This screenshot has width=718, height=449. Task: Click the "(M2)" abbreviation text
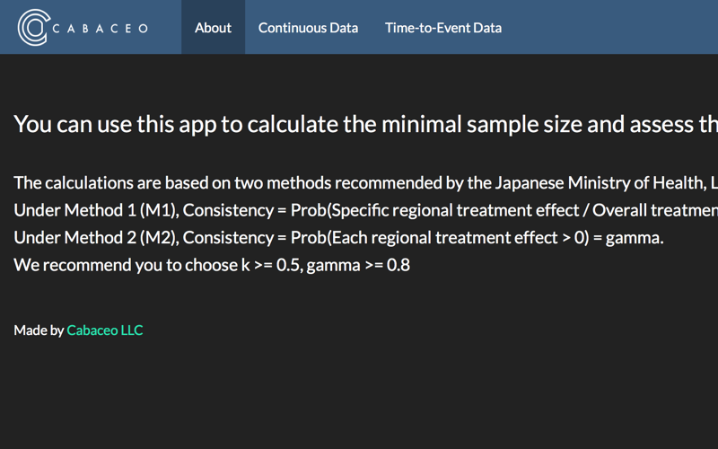(x=160, y=238)
